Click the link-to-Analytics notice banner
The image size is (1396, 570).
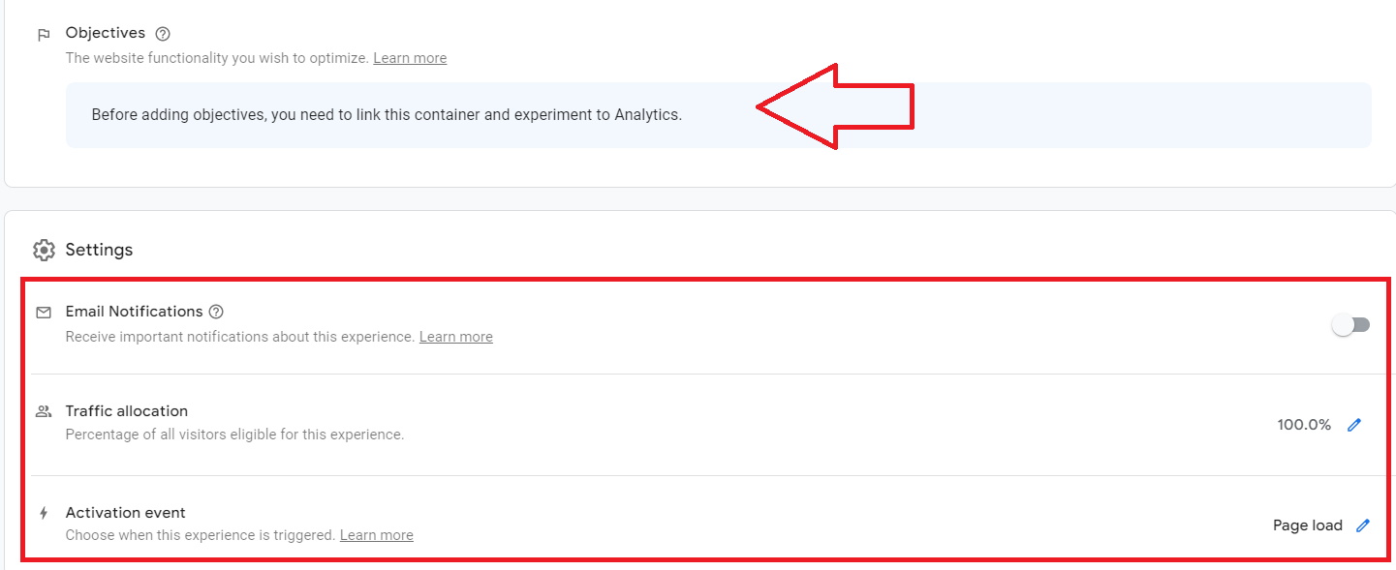click(719, 115)
